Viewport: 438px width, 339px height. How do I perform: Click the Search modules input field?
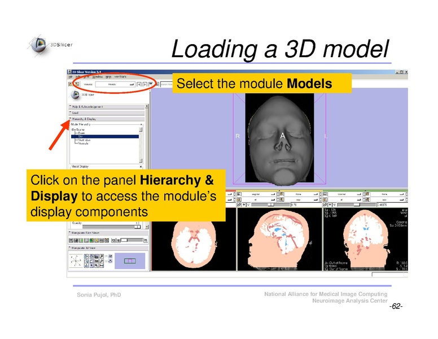tap(167, 84)
